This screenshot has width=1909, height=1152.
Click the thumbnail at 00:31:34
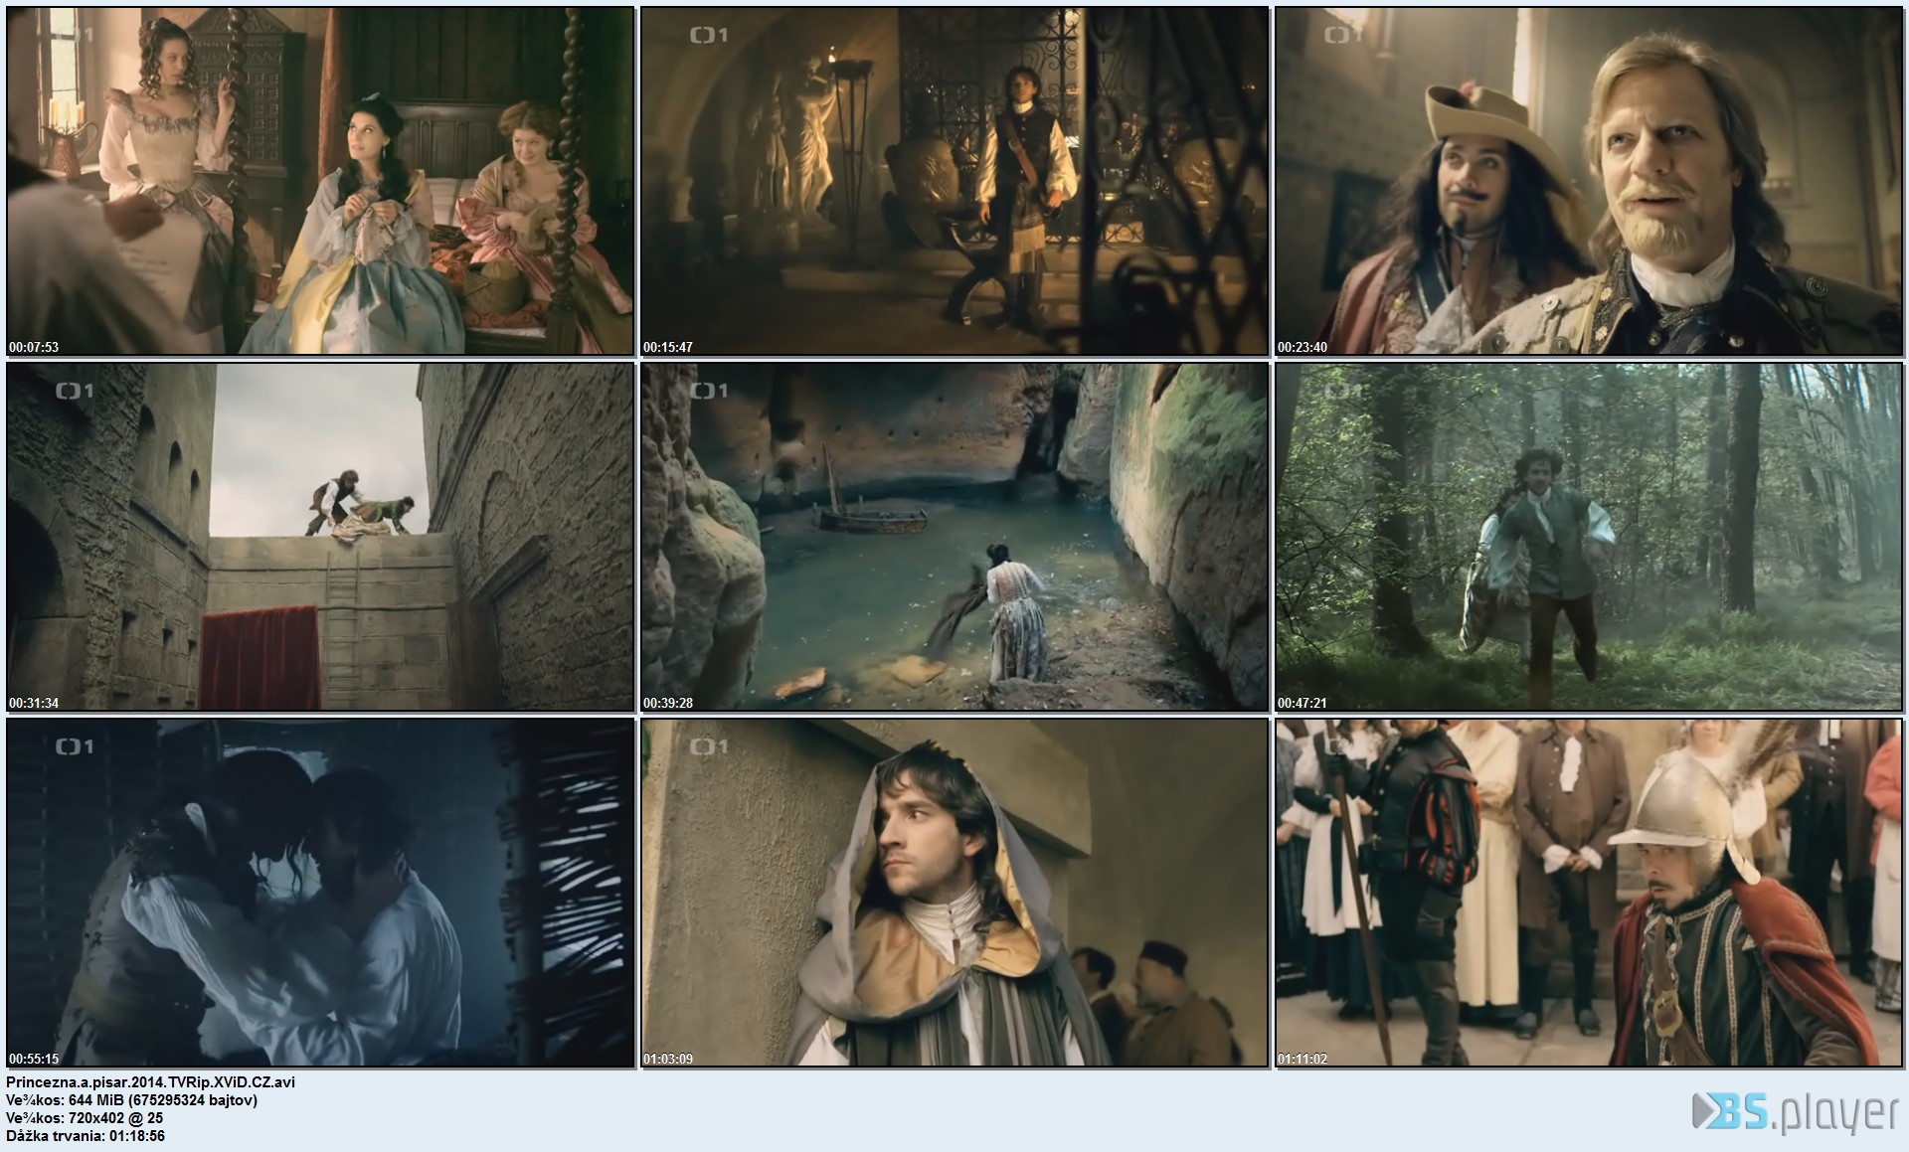(320, 537)
